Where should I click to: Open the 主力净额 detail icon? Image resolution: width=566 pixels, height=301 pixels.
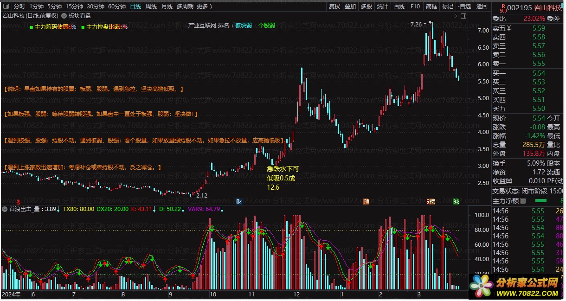(x=523, y=201)
